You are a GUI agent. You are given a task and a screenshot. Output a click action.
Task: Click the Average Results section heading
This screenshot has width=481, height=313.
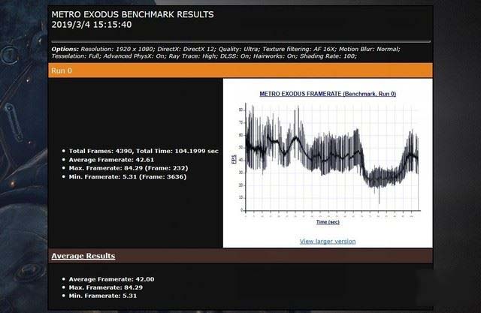(83, 256)
